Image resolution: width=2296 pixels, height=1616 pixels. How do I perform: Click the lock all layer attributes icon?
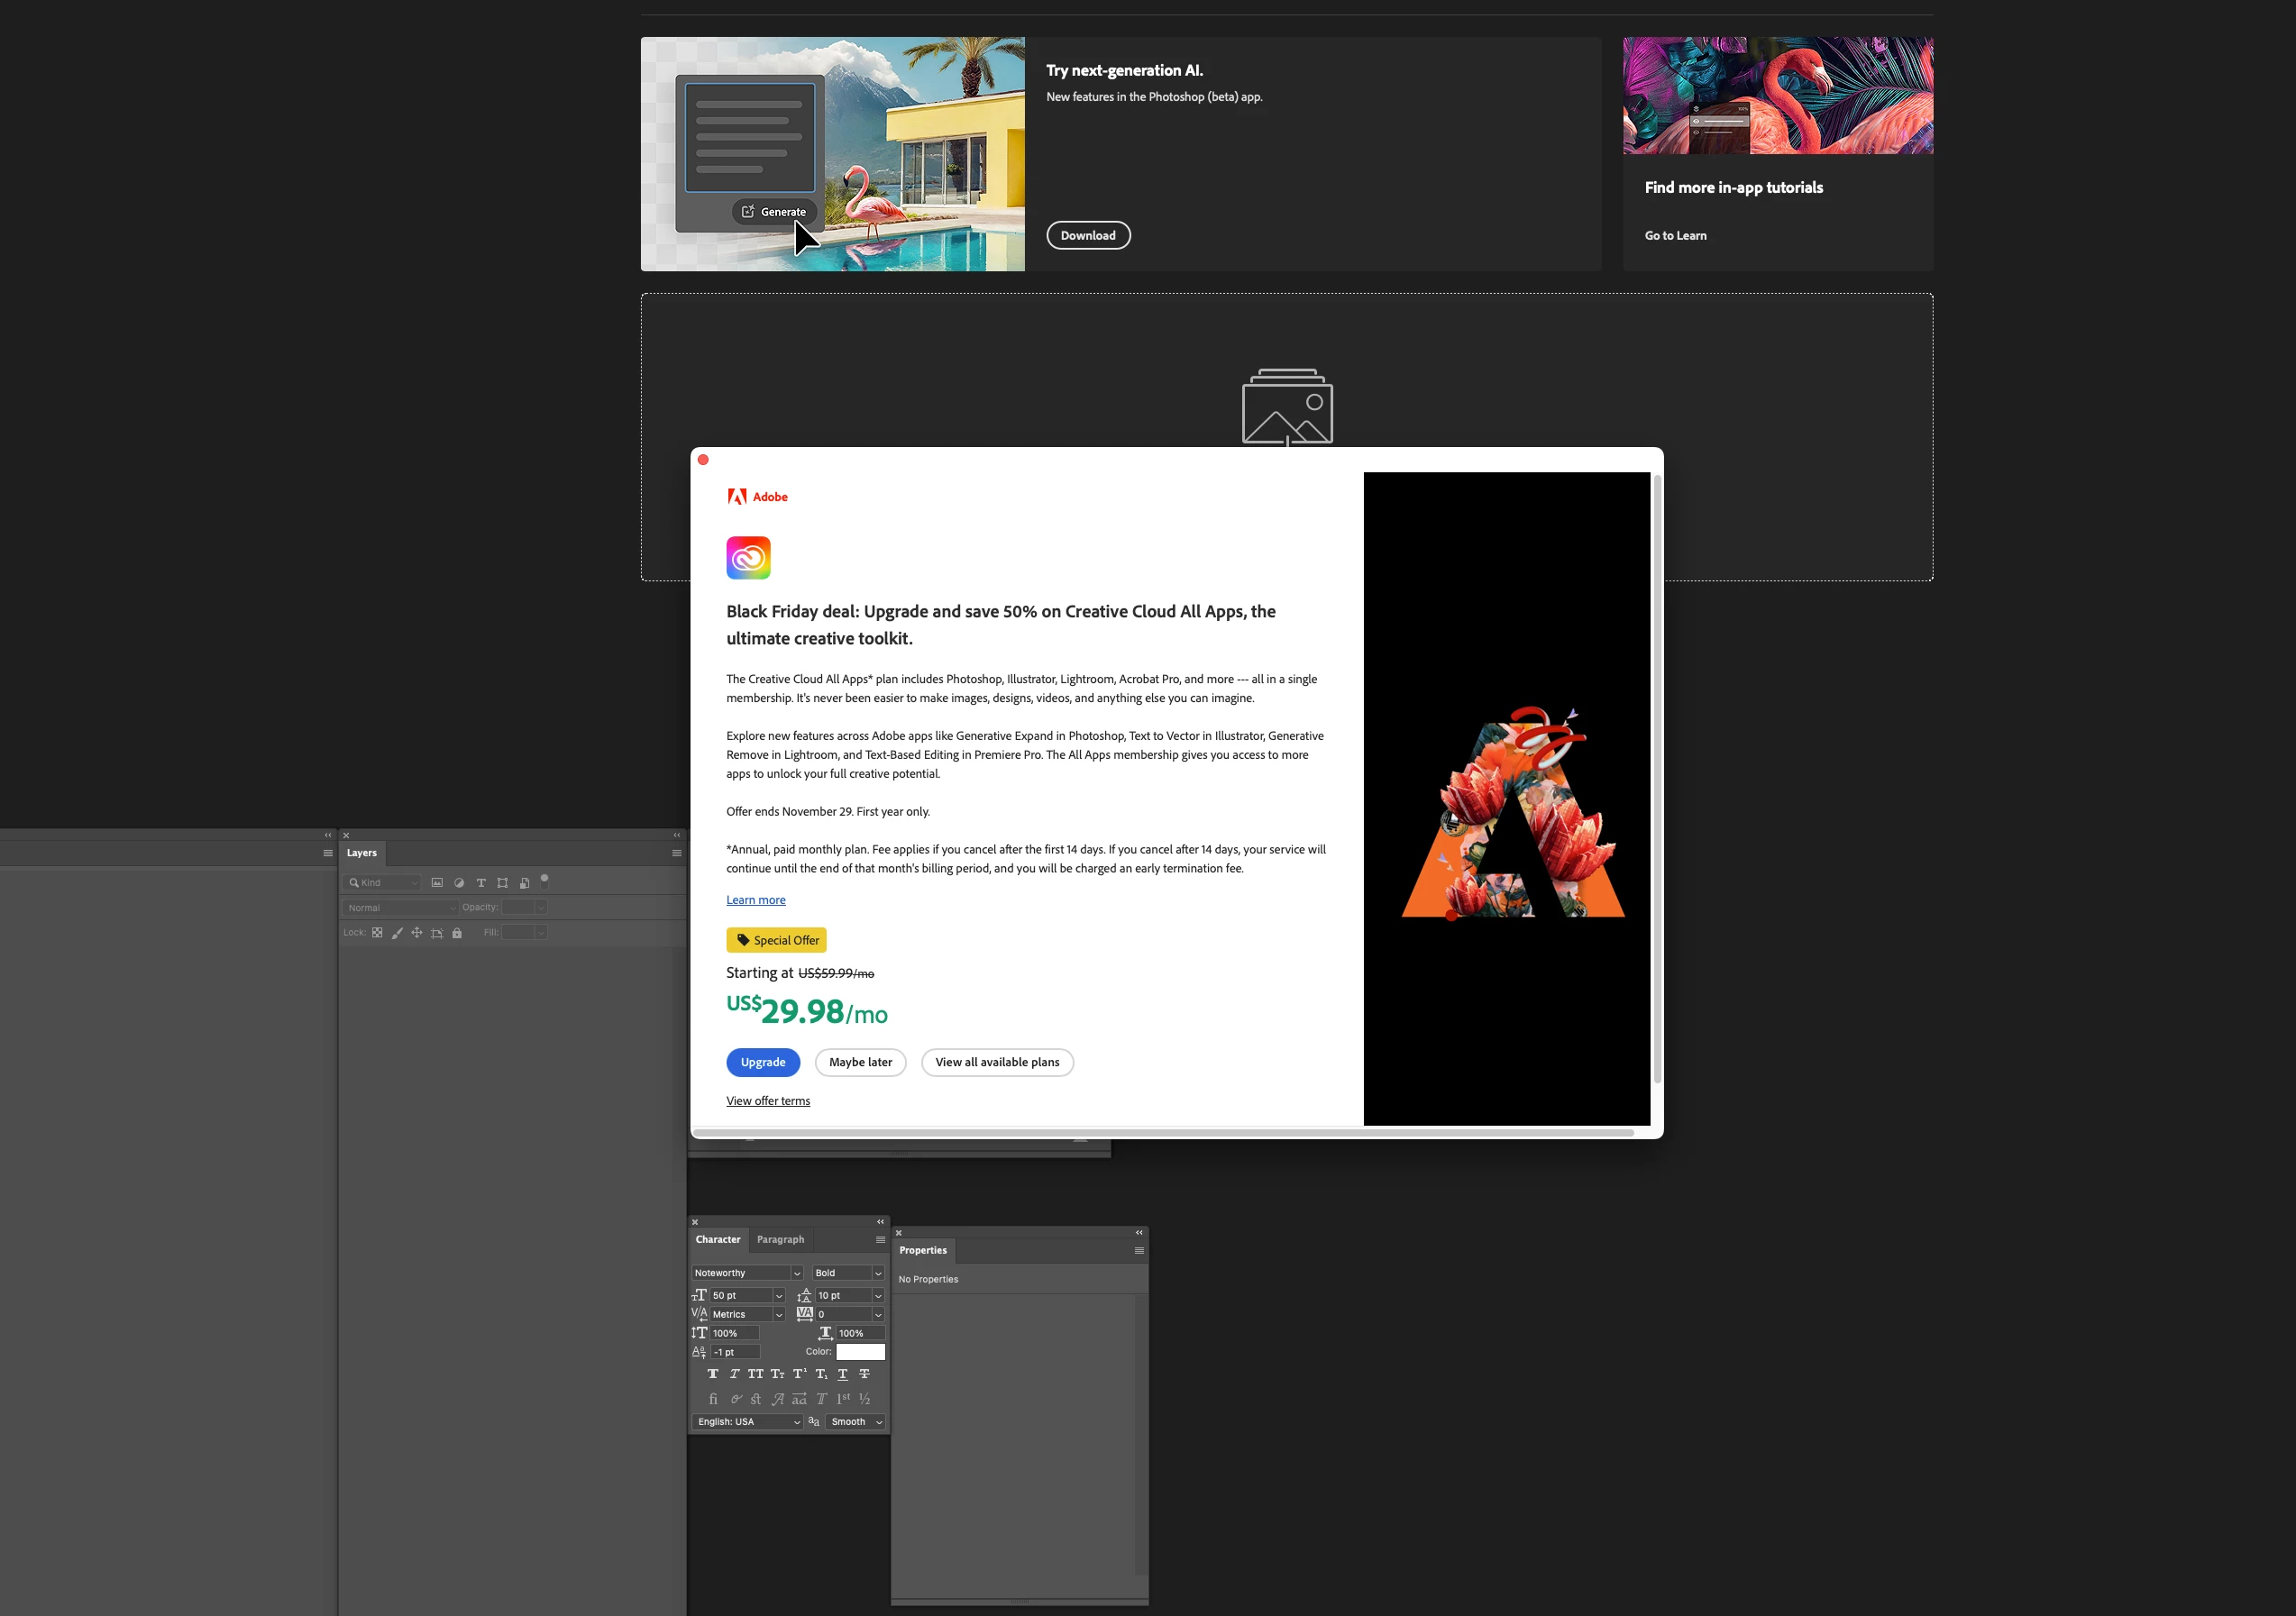pyautogui.click(x=457, y=933)
